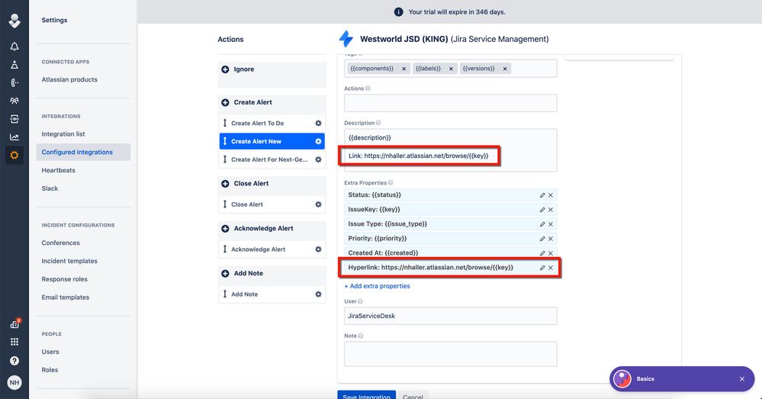
Task: Select the Add Note rule row
Action: (x=272, y=294)
